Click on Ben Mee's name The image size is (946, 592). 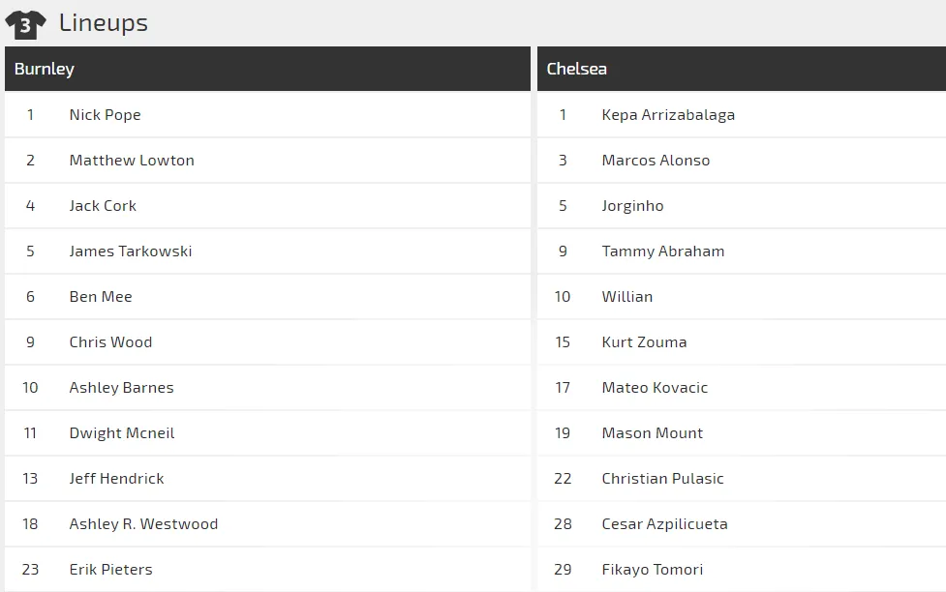[101, 296]
